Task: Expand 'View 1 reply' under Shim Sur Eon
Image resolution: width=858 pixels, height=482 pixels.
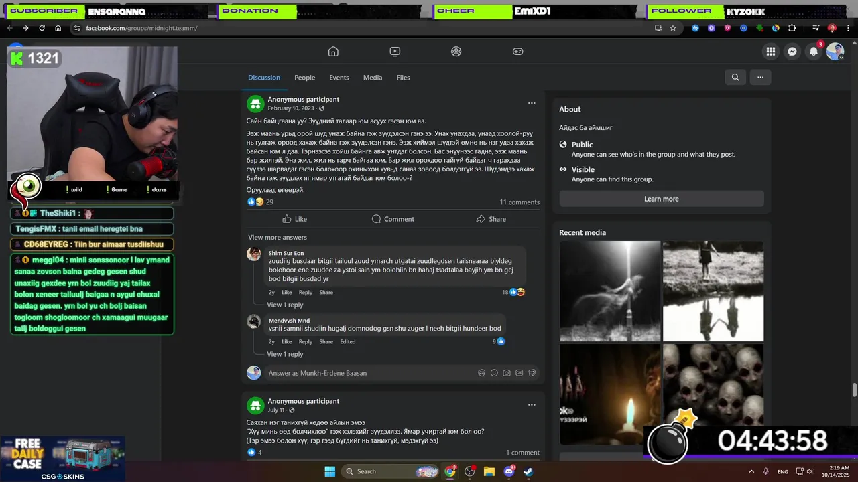Action: pos(285,305)
